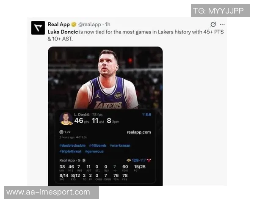This screenshot has height=203, width=254.
Task: Click the Bulls logo beside score
Action: pos(149,160)
